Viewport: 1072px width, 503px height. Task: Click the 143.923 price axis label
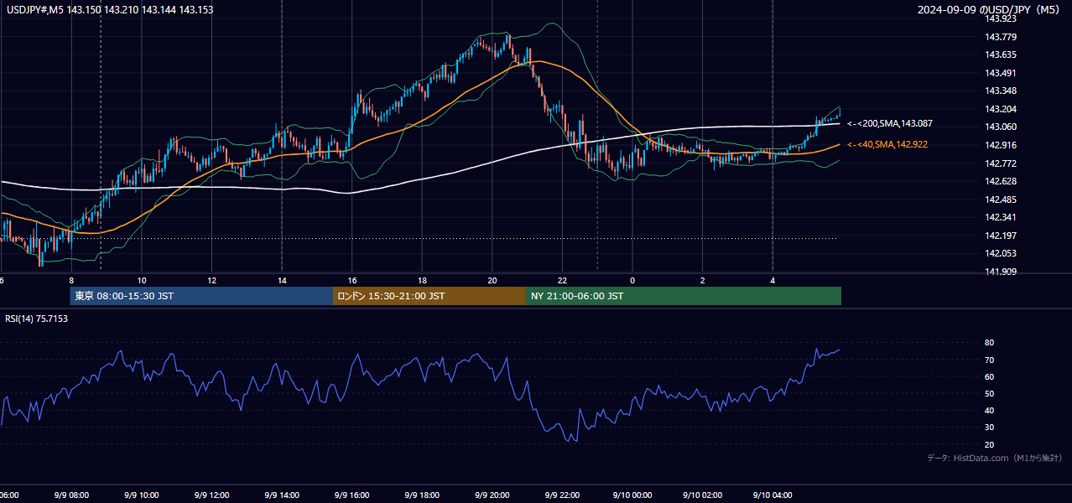tap(1001, 18)
